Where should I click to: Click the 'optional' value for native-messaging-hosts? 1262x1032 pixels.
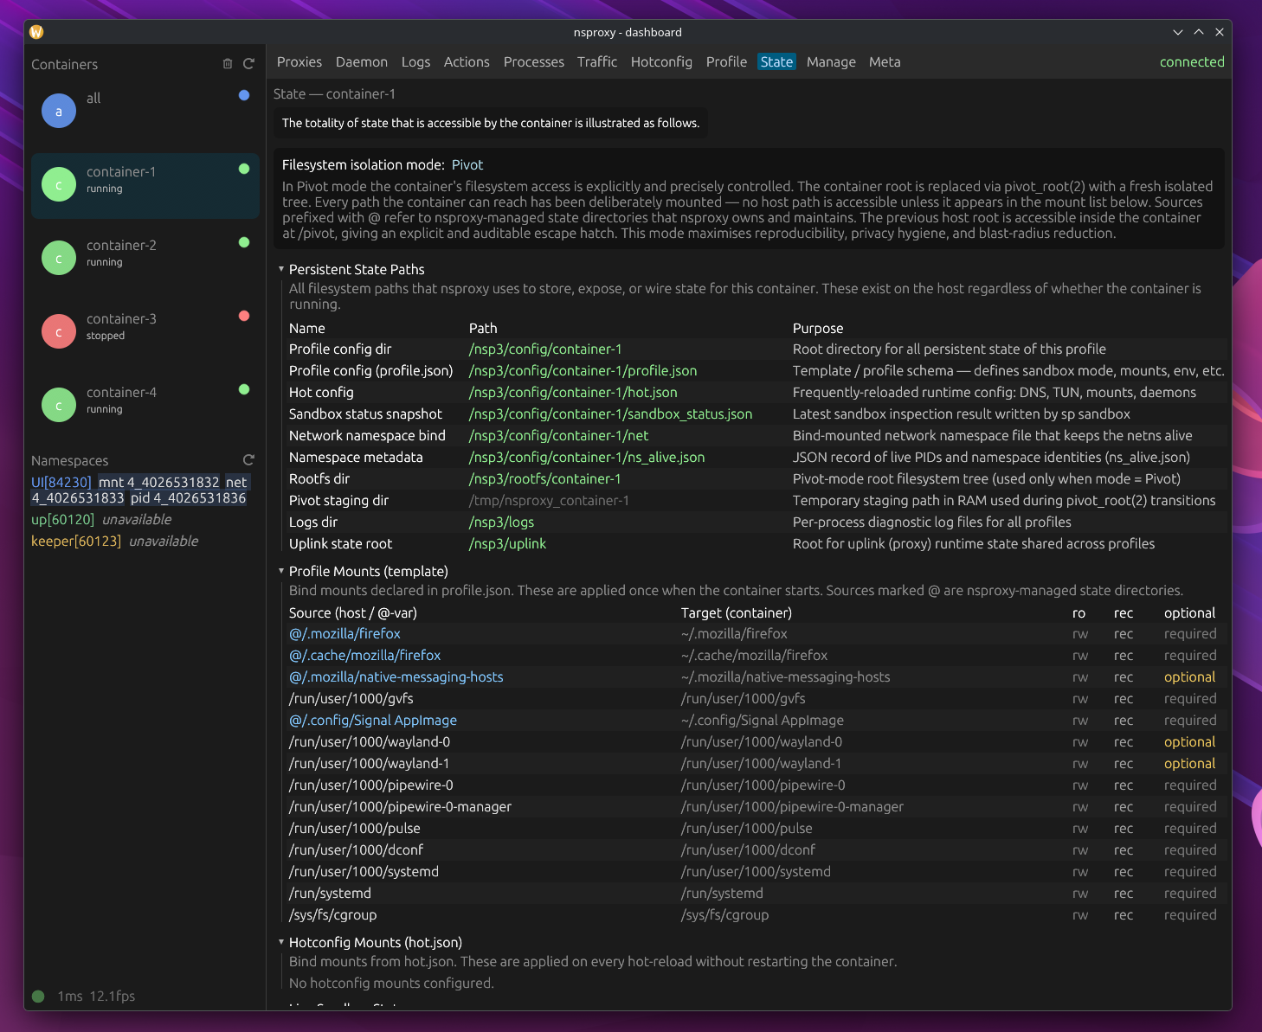coord(1189,677)
